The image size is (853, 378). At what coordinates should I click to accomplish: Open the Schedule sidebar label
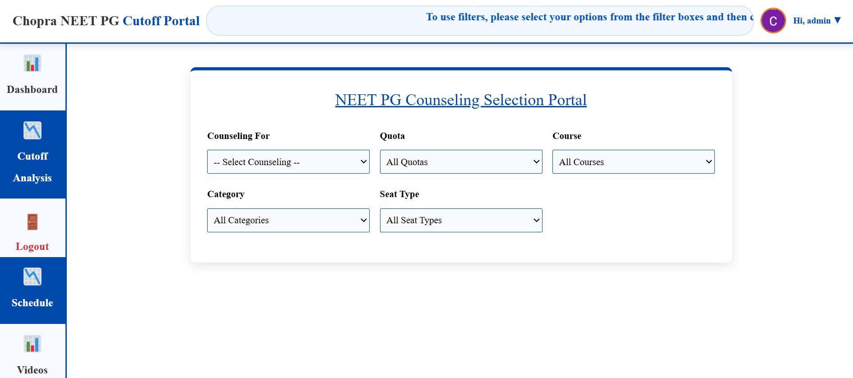pos(32,303)
